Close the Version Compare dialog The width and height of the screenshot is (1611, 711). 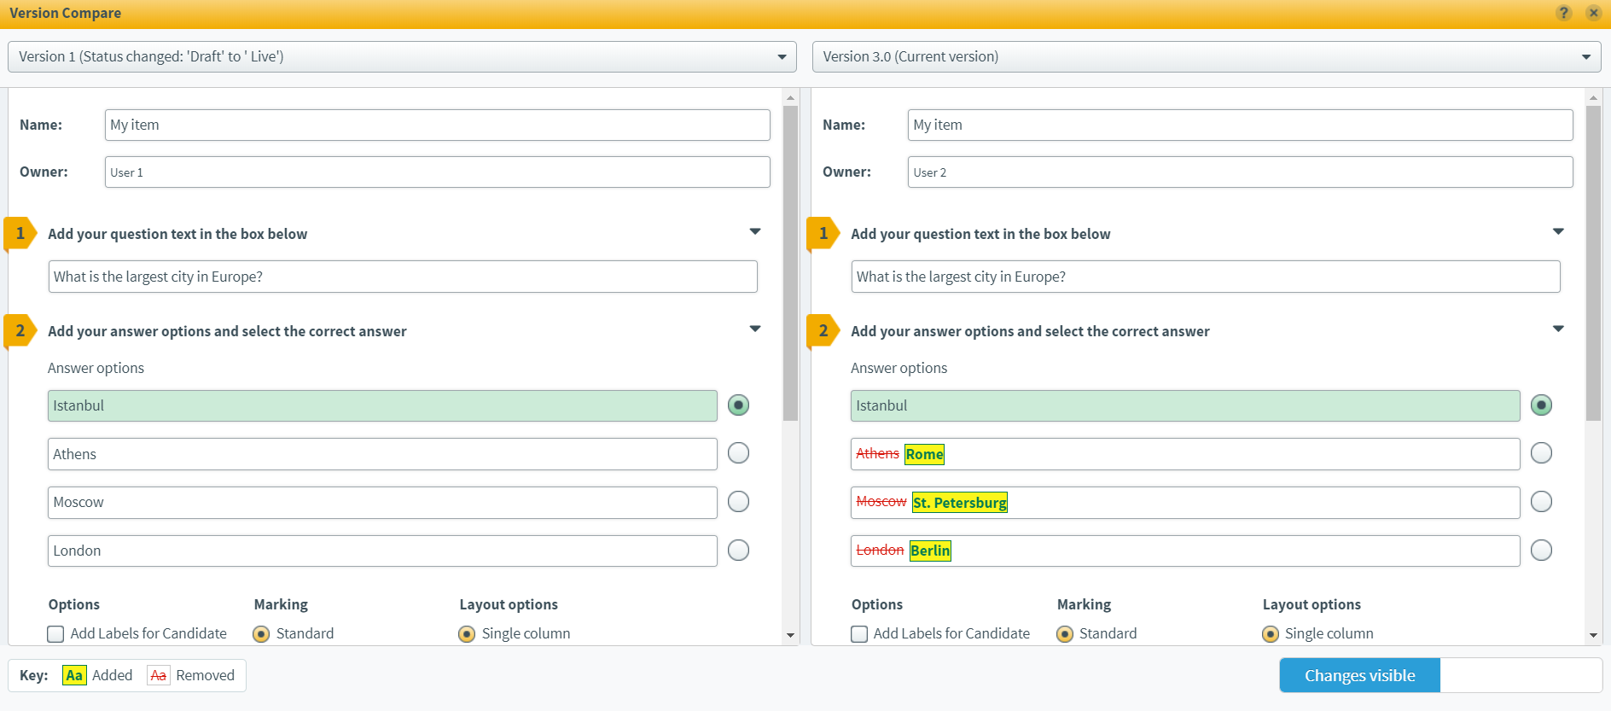click(1593, 13)
